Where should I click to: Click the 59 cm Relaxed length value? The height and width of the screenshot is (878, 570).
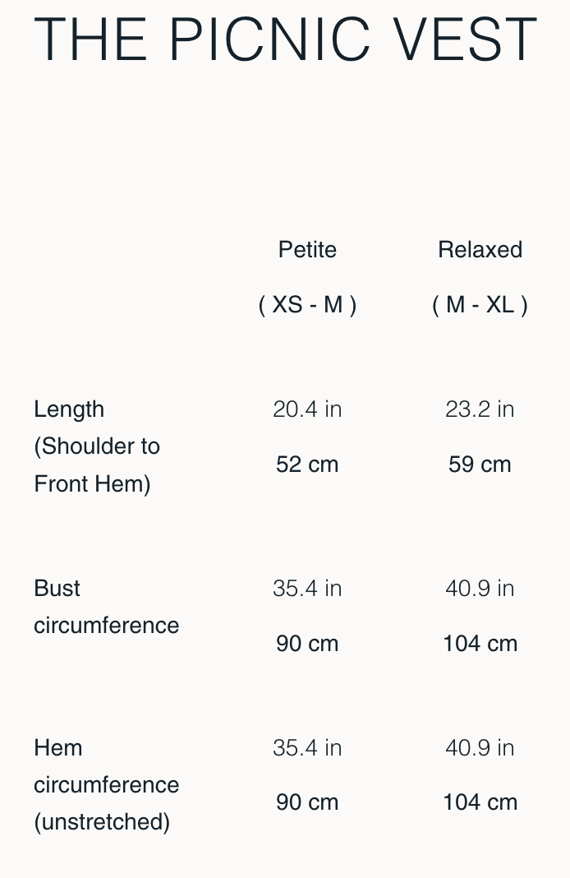click(x=480, y=464)
